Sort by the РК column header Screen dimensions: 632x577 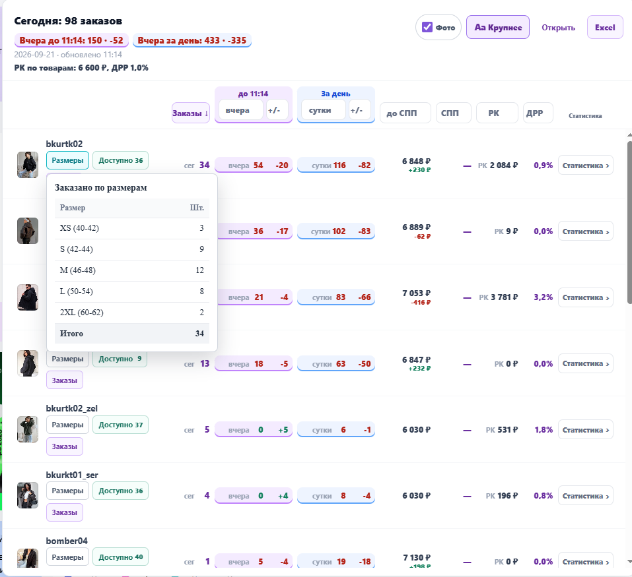(497, 113)
